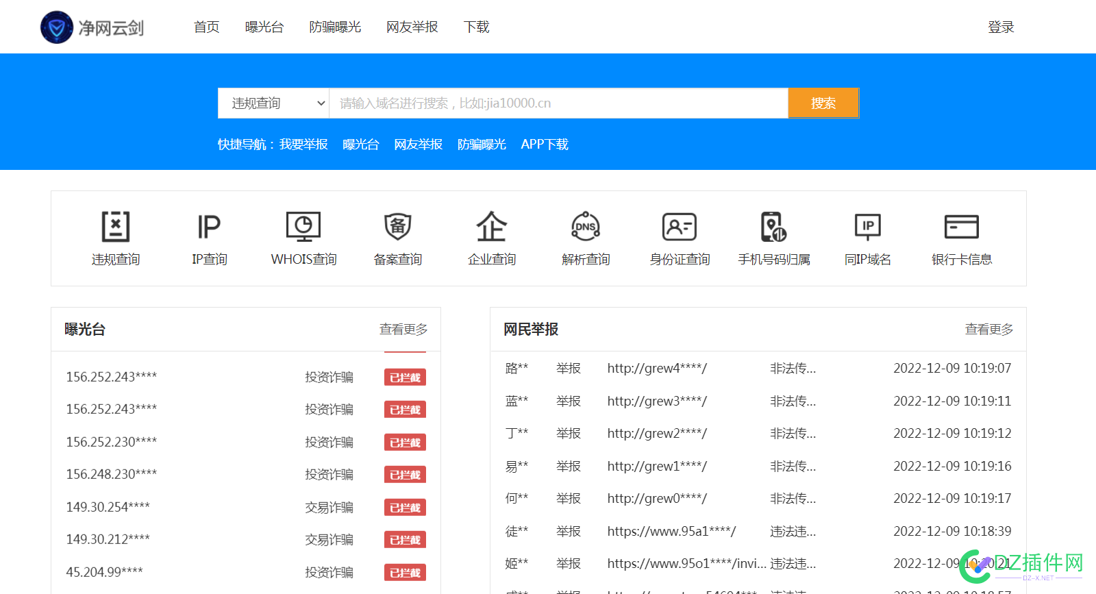1096x594 pixels.
Task: Click 已拦截 badge for 156.248.230**** row
Action: pyautogui.click(x=405, y=475)
